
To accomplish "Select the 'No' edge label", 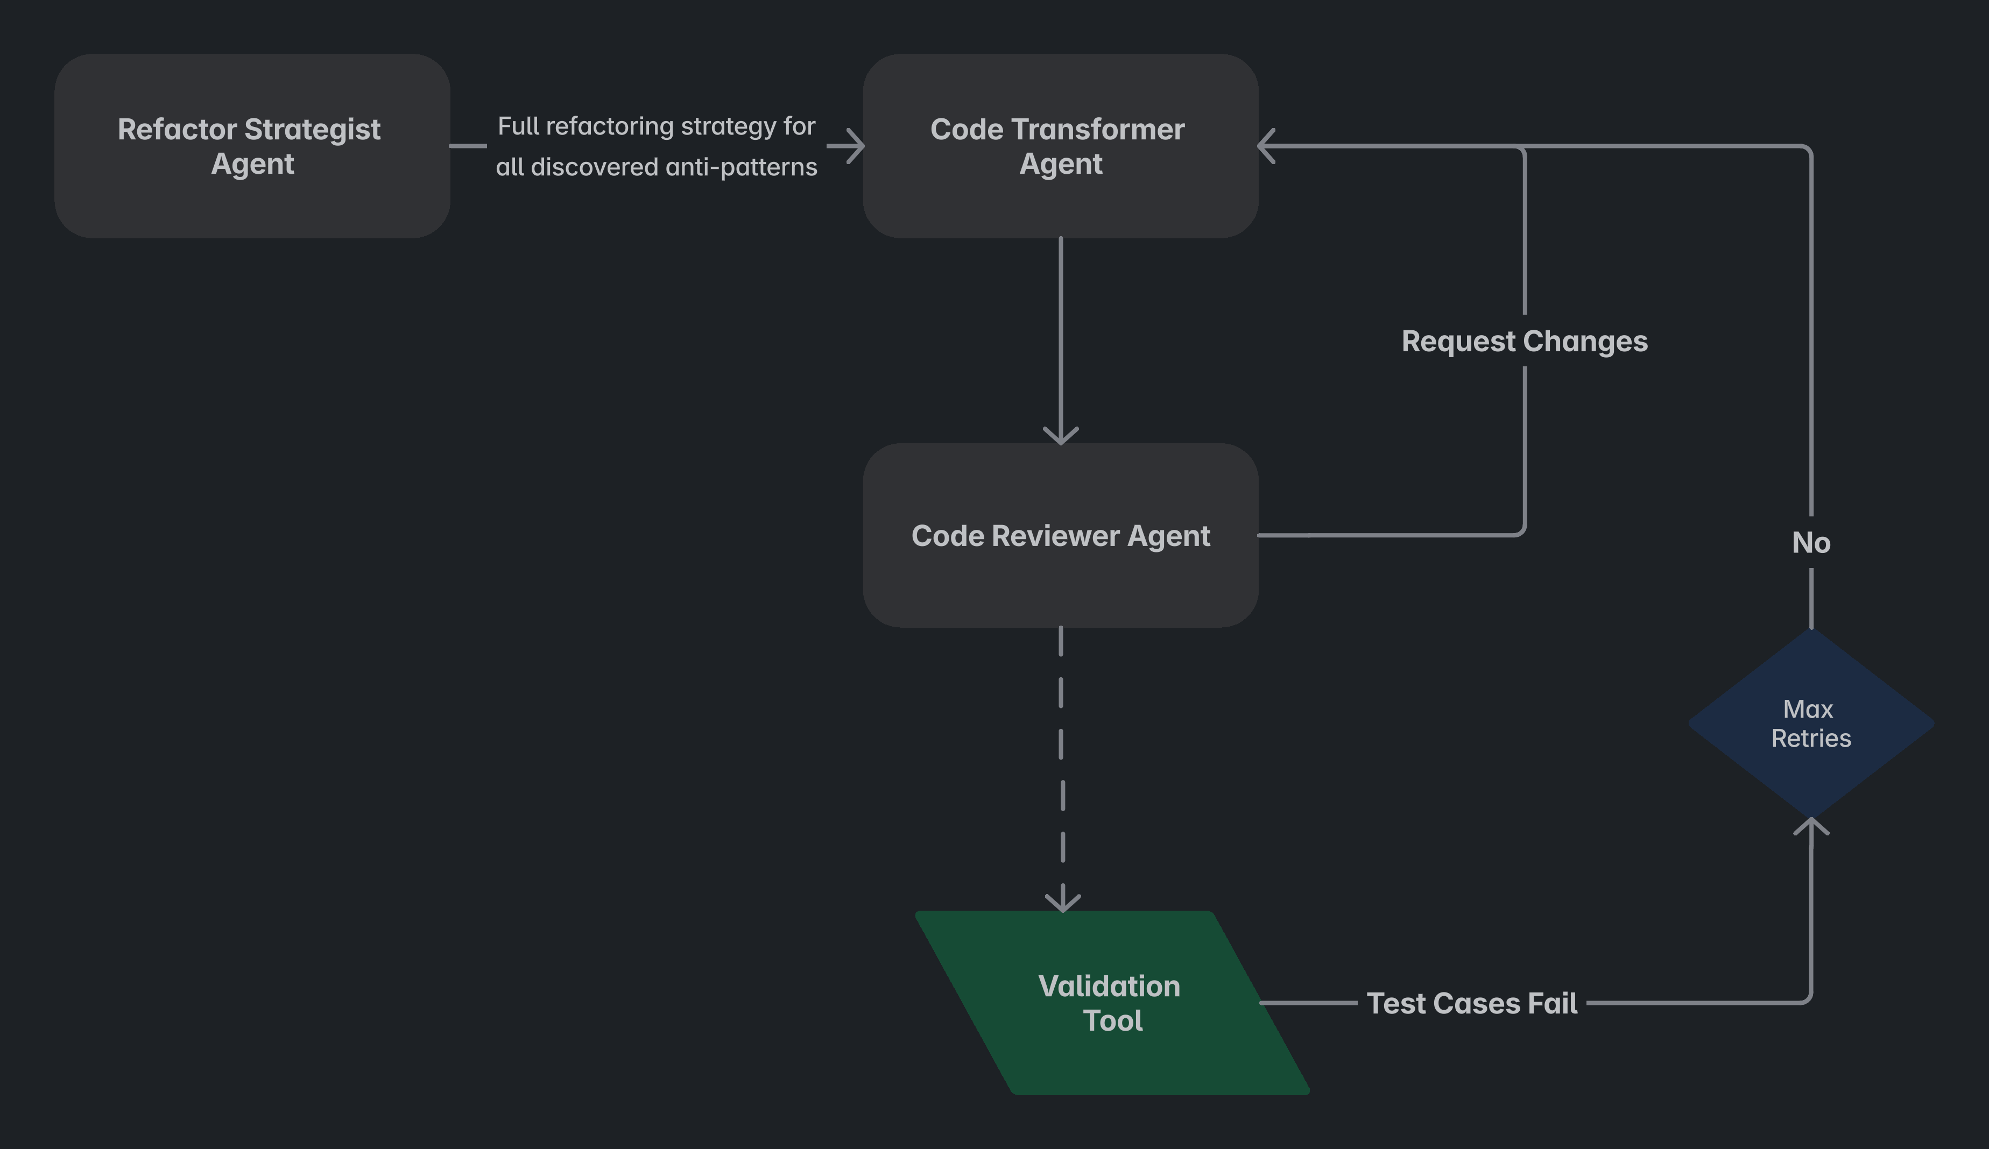I will click(x=1811, y=542).
